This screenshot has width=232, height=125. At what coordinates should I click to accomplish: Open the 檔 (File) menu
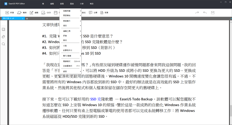[43, 4]
